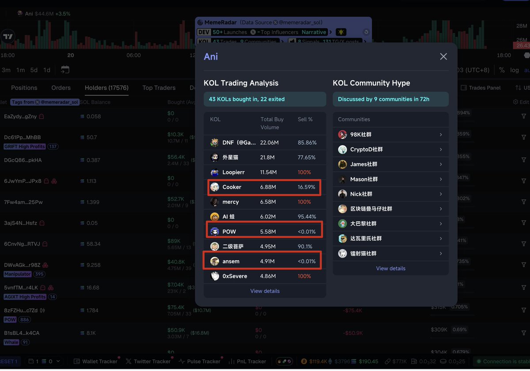530x371 pixels.
Task: Click the MemeRadar lightbulb icon
Action: click(341, 32)
